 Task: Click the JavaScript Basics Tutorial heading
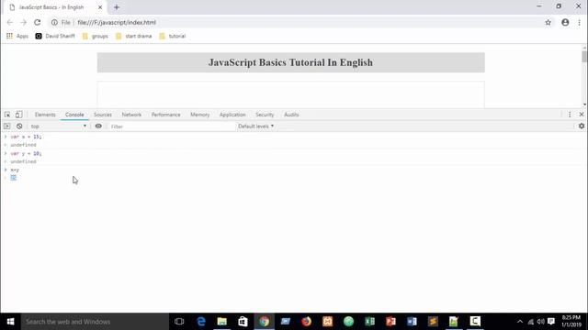[x=290, y=62]
